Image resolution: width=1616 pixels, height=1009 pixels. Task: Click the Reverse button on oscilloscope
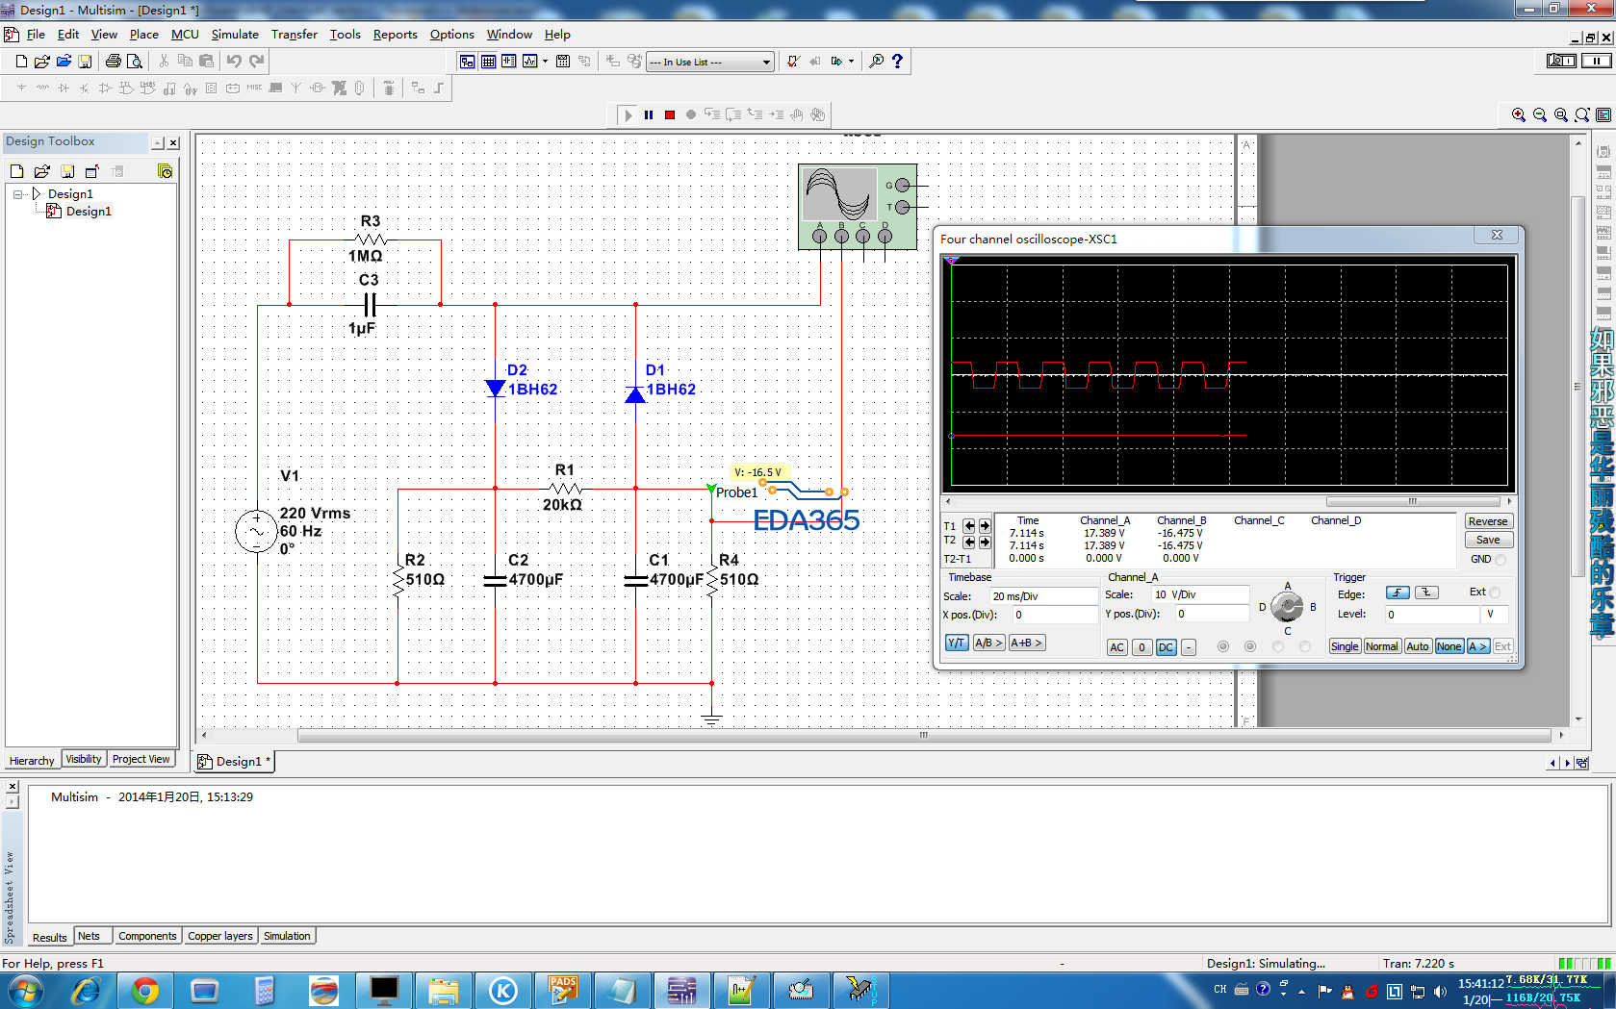coord(1487,521)
